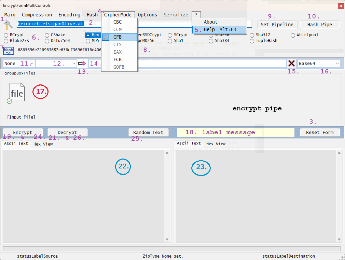Image resolution: width=345 pixels, height=260 pixels.
Task: Click the question mark menu
Action: click(x=196, y=15)
